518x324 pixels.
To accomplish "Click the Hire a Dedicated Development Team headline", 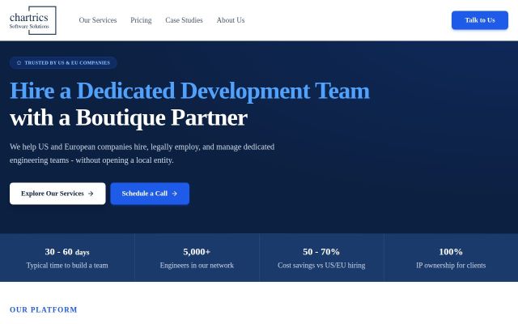I will [189, 91].
